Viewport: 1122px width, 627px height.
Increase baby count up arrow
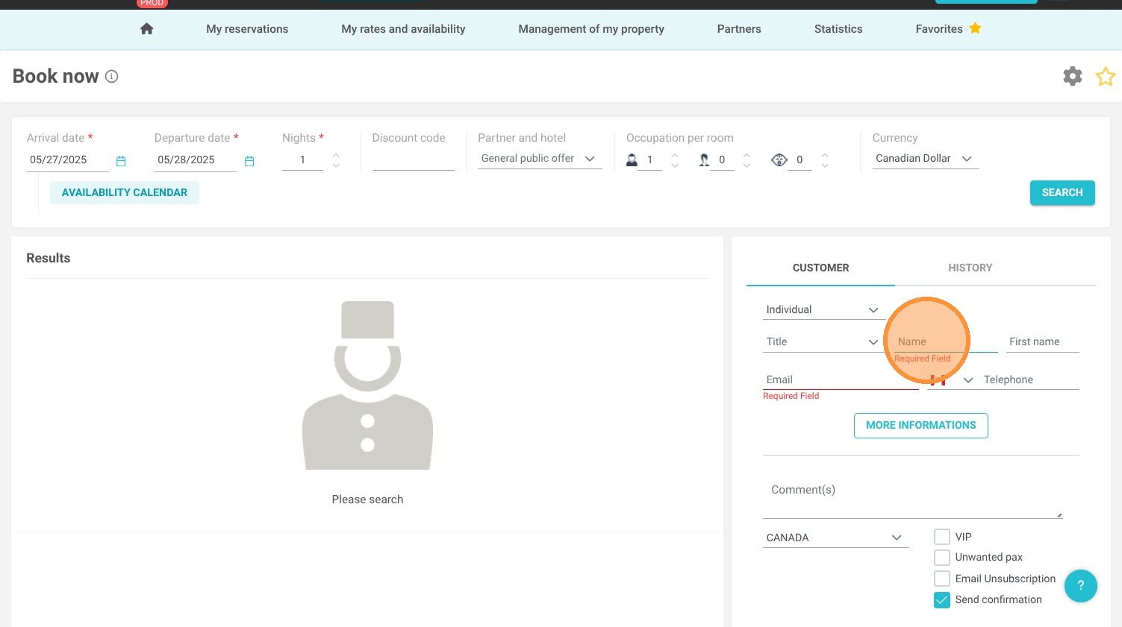[825, 155]
